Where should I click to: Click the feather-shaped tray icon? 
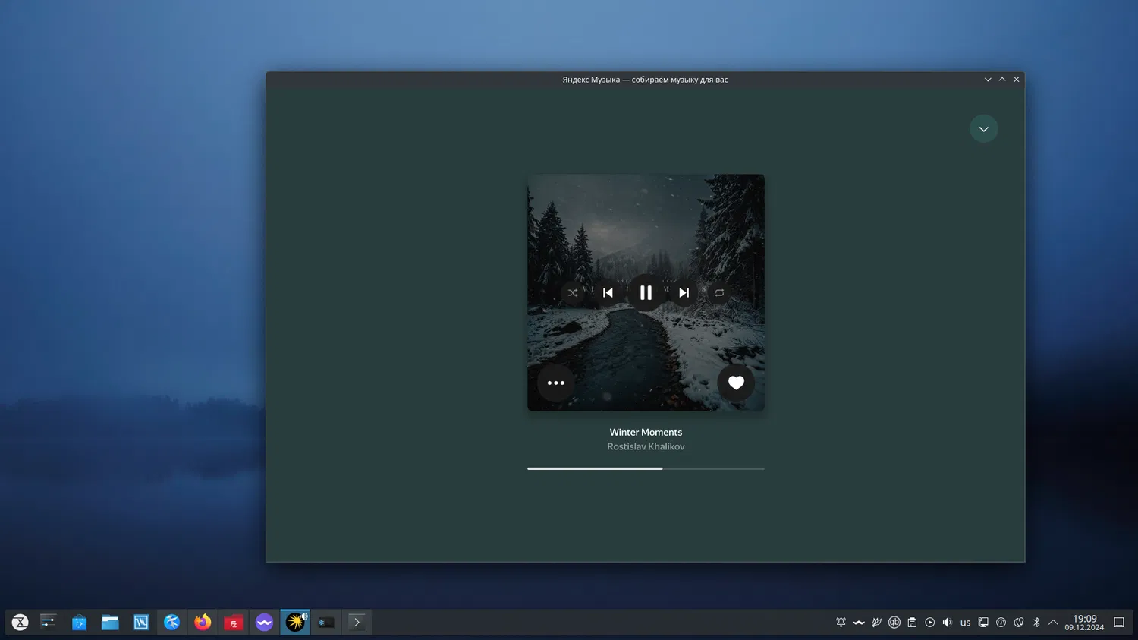pos(876,623)
